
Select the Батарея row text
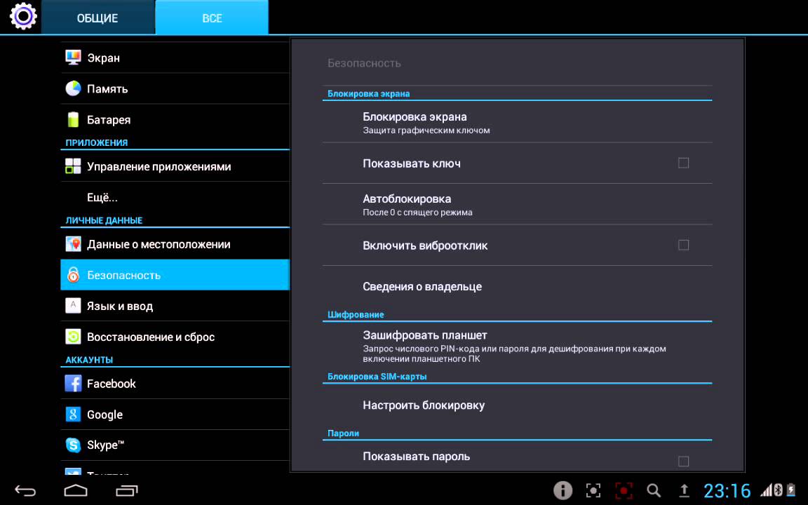pyautogui.click(x=109, y=120)
